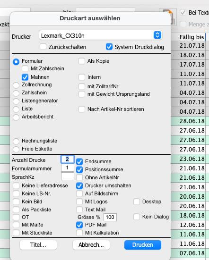Click the Drucken button
Viewport: 209px width, 260px height.
143,245
